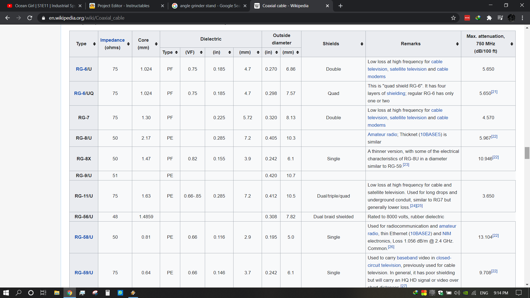Open the RG-58/U article link
The height and width of the screenshot is (298, 530).
[84, 237]
